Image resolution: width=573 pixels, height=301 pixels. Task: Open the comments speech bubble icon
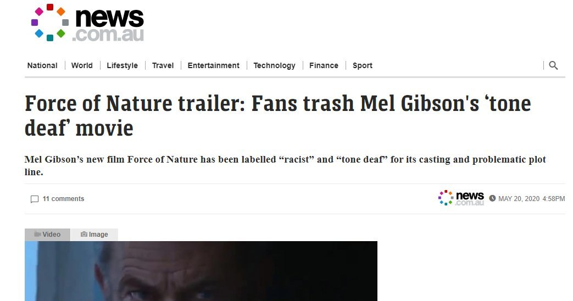coord(35,199)
